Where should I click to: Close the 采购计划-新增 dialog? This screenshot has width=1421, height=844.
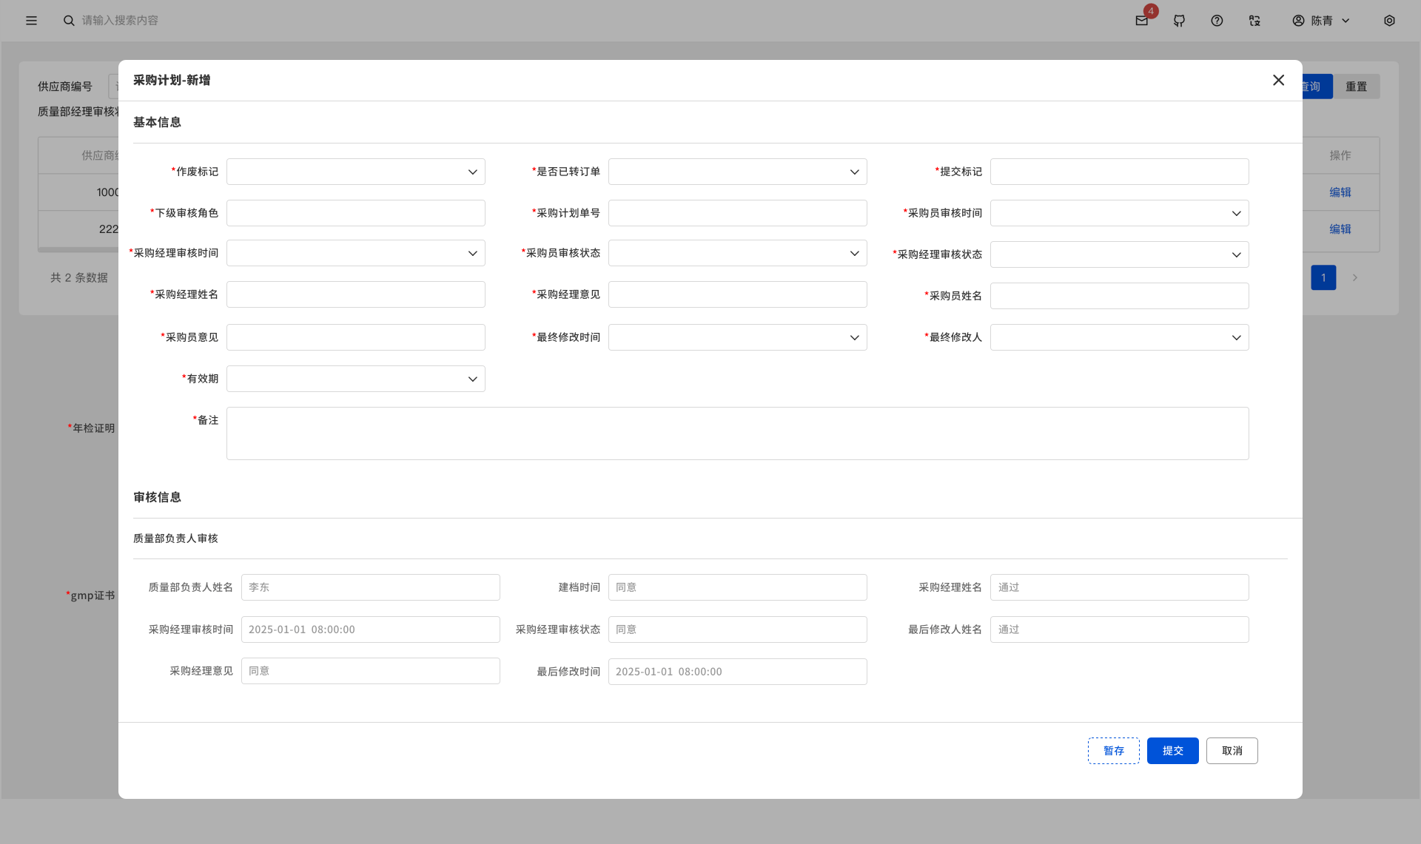tap(1278, 80)
